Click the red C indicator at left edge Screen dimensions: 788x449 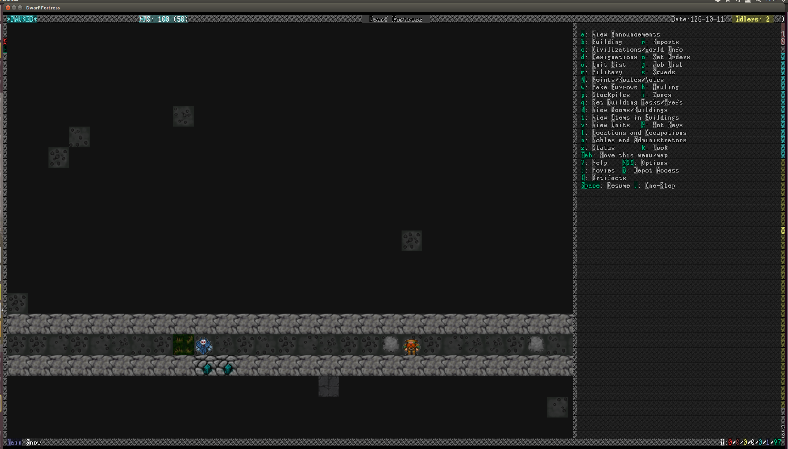[x=5, y=42]
